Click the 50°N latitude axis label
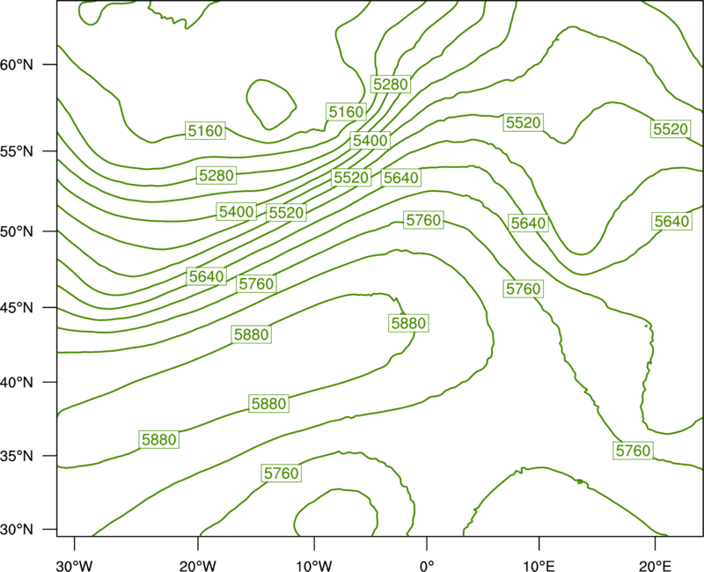Screen dimensions: 704x572 point(17,231)
